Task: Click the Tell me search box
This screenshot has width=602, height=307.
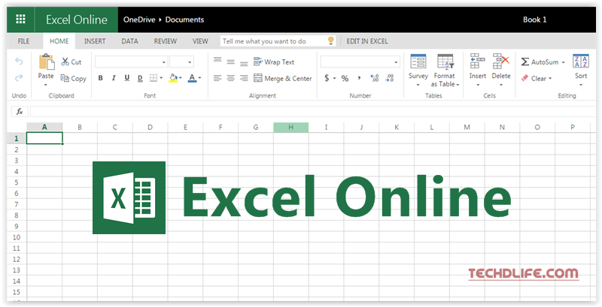Action: [x=278, y=41]
